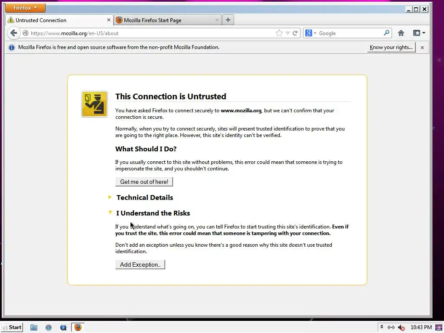Screen dimensions: 444x333
Task: Click the yellow warning officer icon
Action: [x=95, y=104]
